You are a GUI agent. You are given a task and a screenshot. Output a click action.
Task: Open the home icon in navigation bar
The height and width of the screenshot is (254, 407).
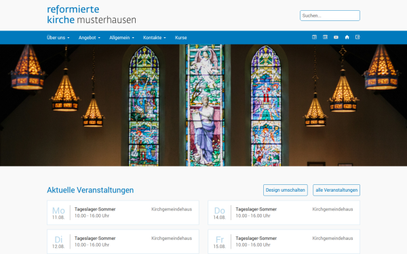pyautogui.click(x=347, y=37)
